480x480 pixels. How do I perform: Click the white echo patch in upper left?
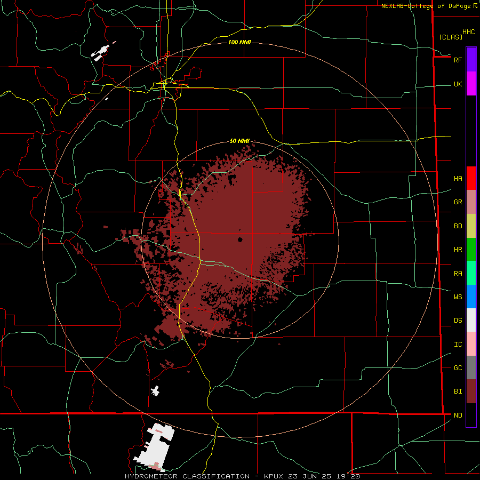pos(100,52)
